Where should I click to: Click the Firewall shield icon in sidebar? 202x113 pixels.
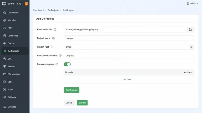(x=5, y=66)
